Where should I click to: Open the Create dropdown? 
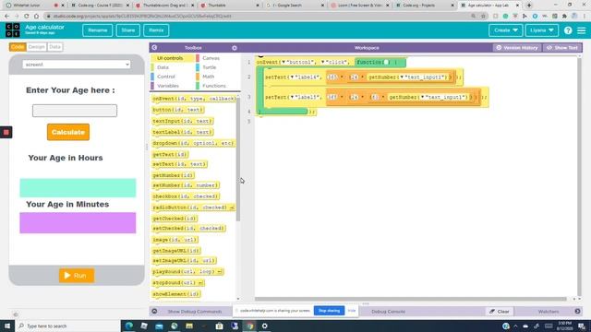(x=505, y=30)
